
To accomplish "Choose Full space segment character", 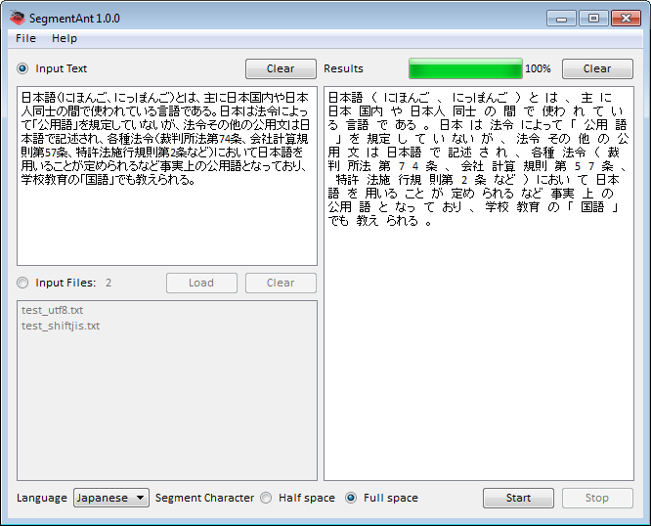I will tap(351, 498).
